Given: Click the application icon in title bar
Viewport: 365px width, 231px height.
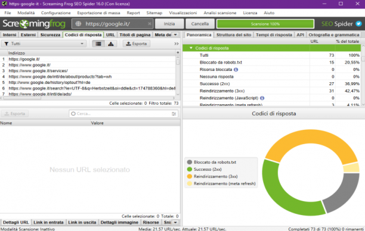Looking at the screenshot, I should click(x=4, y=4).
